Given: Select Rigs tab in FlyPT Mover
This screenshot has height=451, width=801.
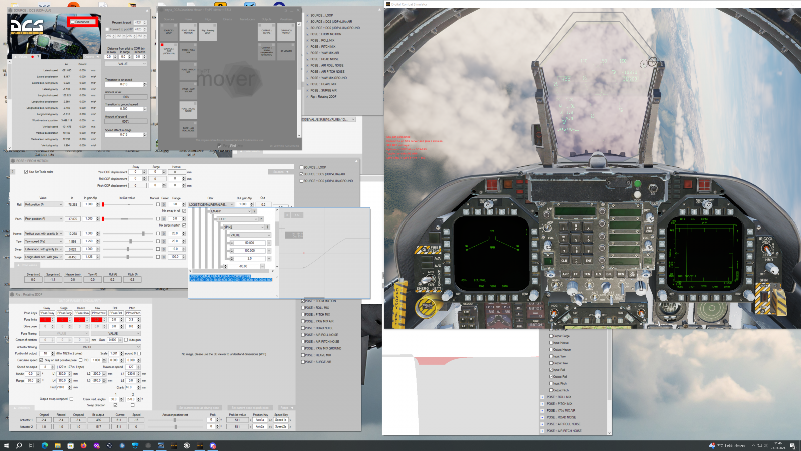Looking at the screenshot, I should 208,19.
